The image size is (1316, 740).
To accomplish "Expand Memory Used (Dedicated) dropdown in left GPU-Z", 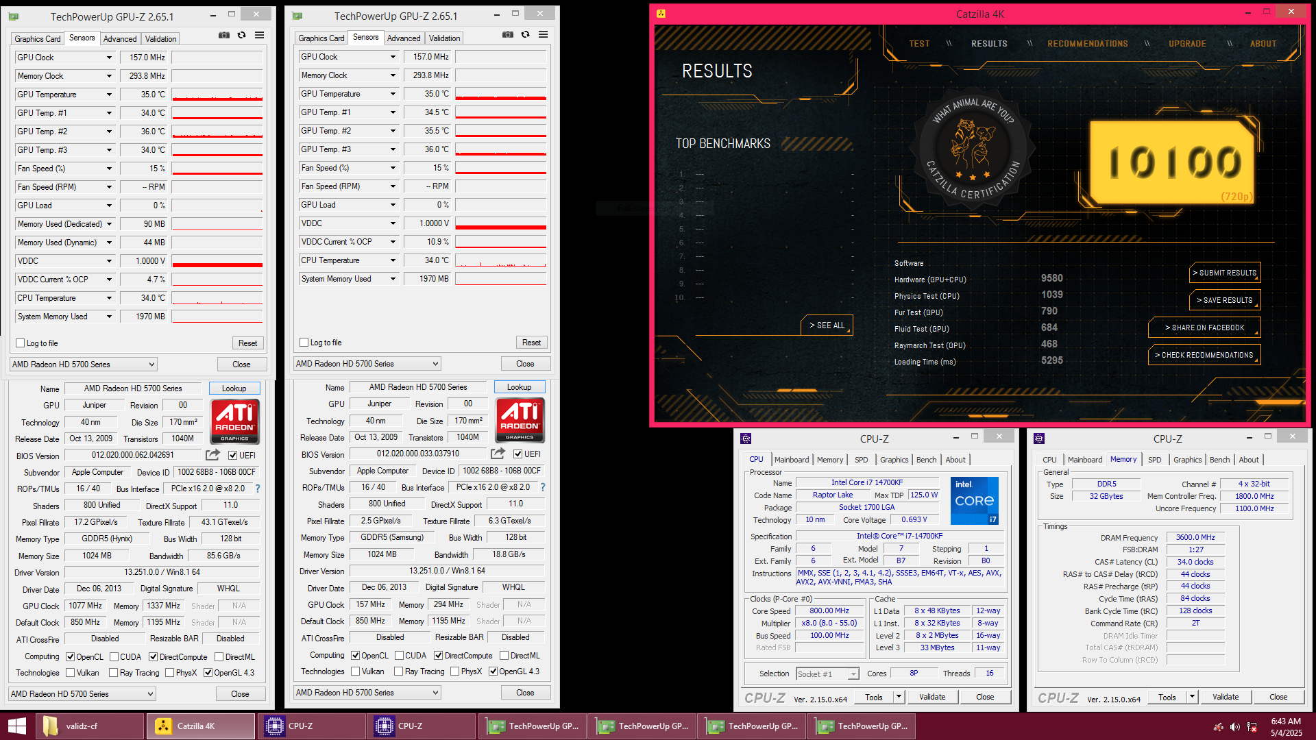I will (109, 224).
